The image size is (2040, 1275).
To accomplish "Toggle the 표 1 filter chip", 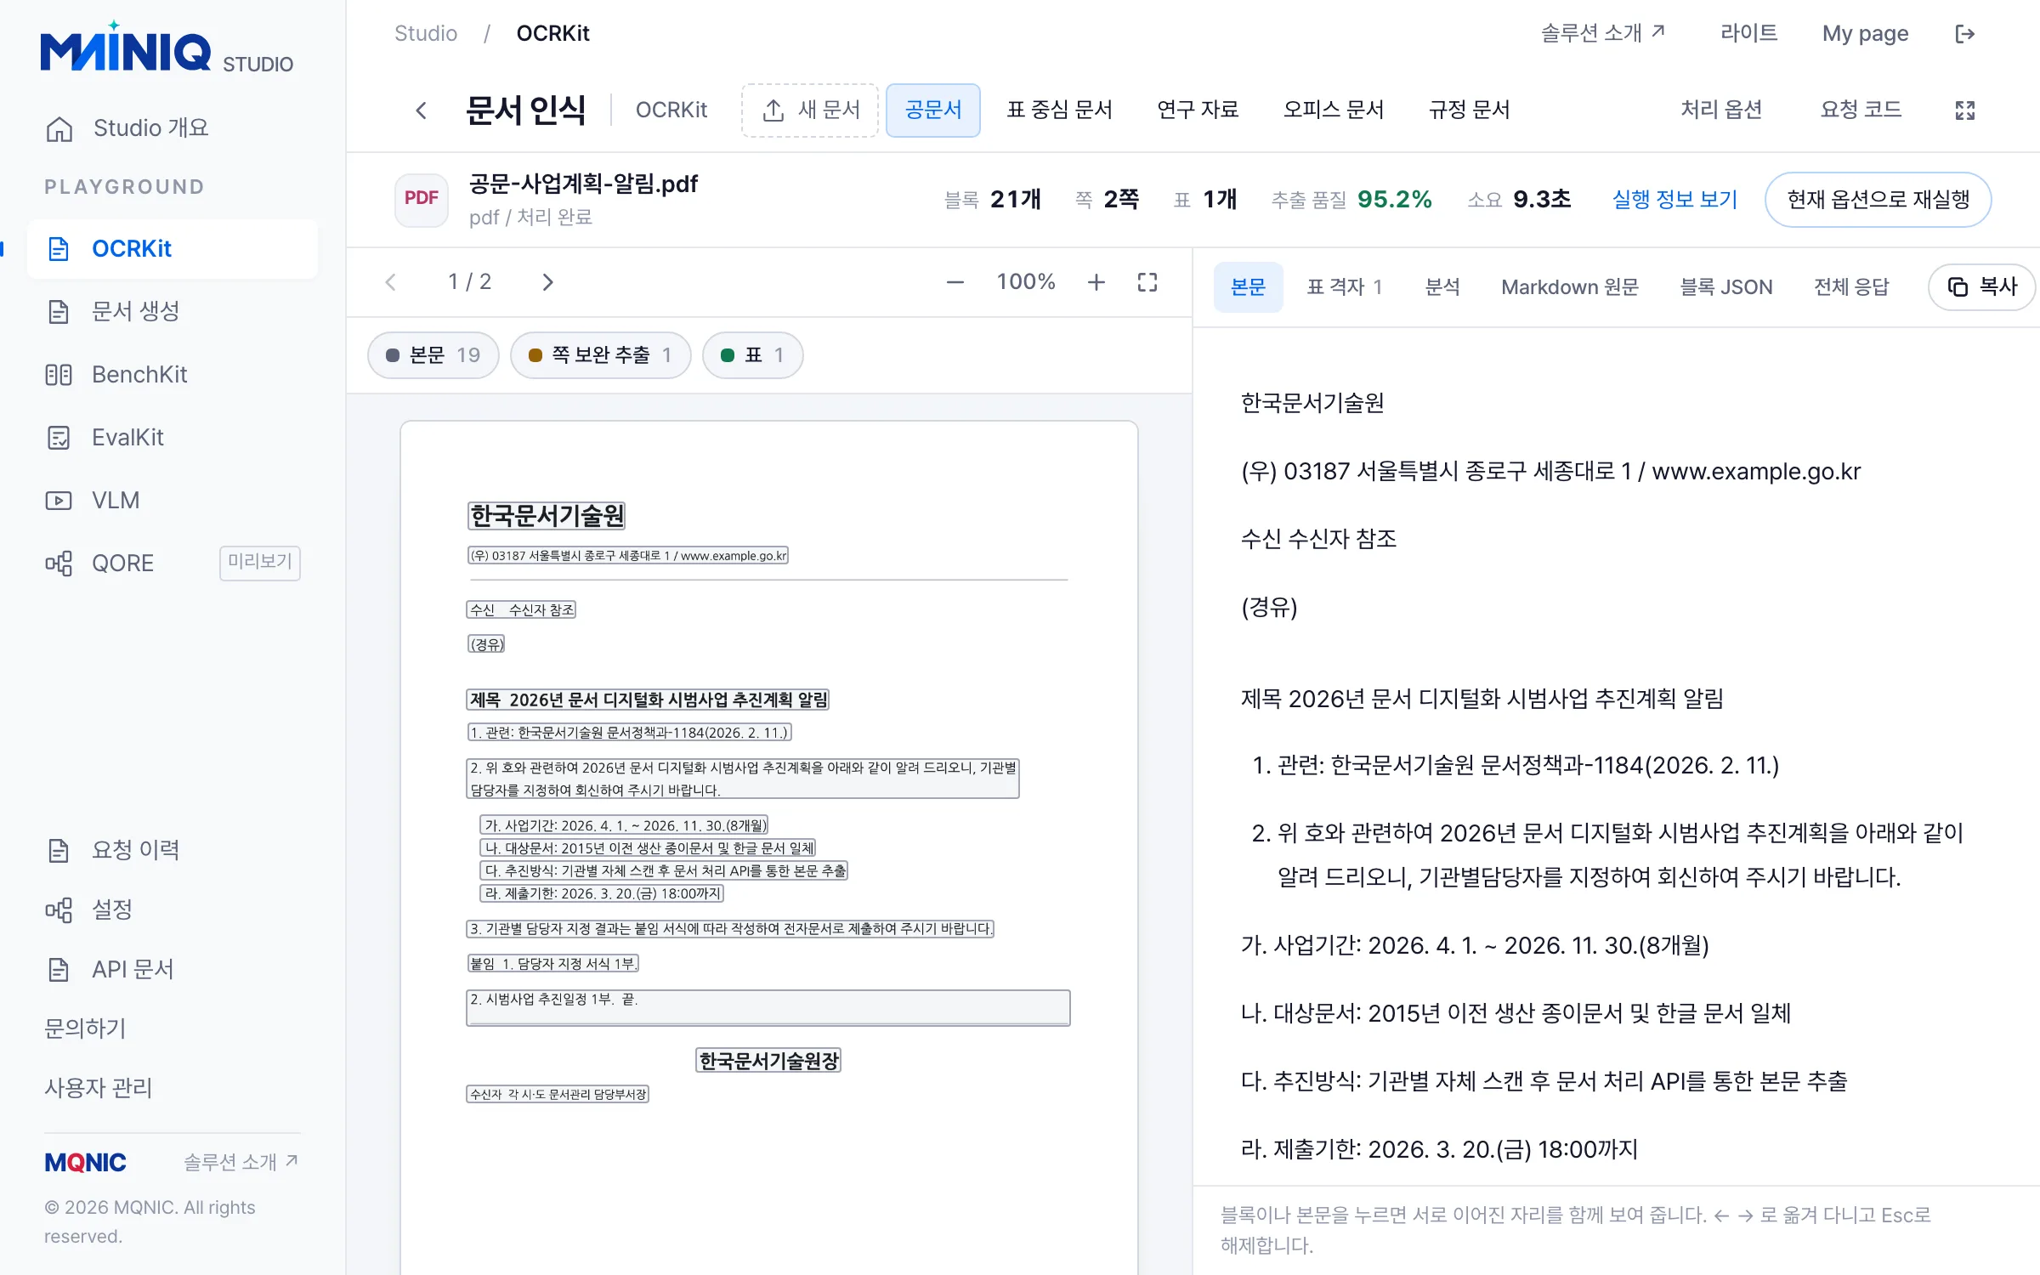I will pos(752,355).
